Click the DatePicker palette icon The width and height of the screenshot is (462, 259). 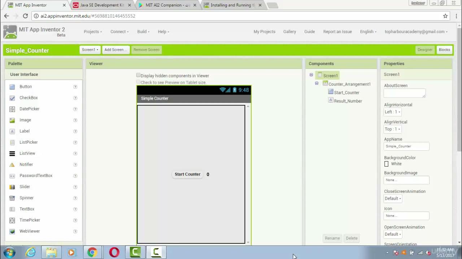[12, 109]
